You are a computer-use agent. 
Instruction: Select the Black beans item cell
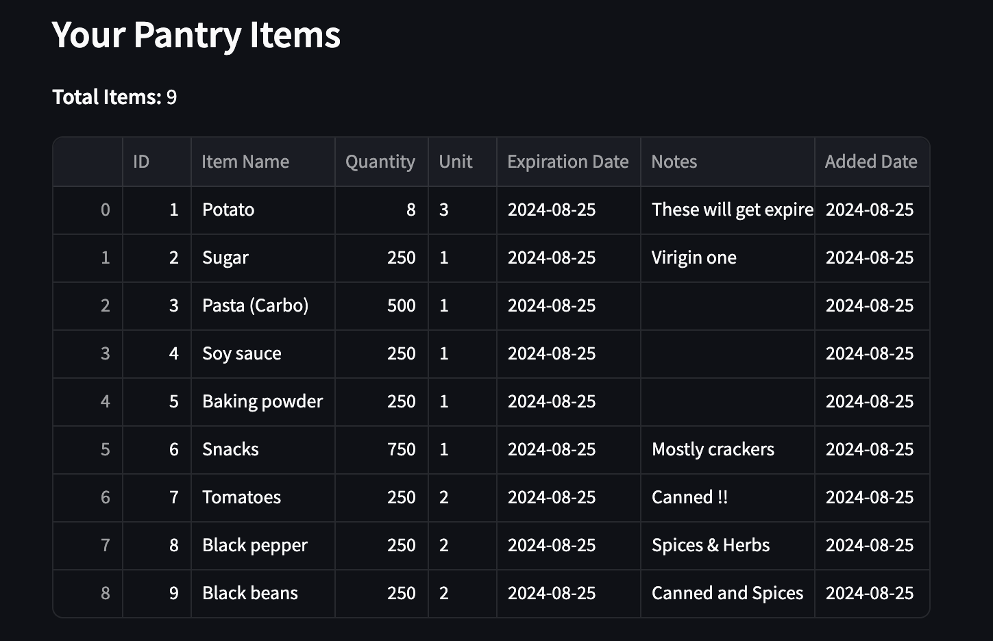tap(250, 593)
